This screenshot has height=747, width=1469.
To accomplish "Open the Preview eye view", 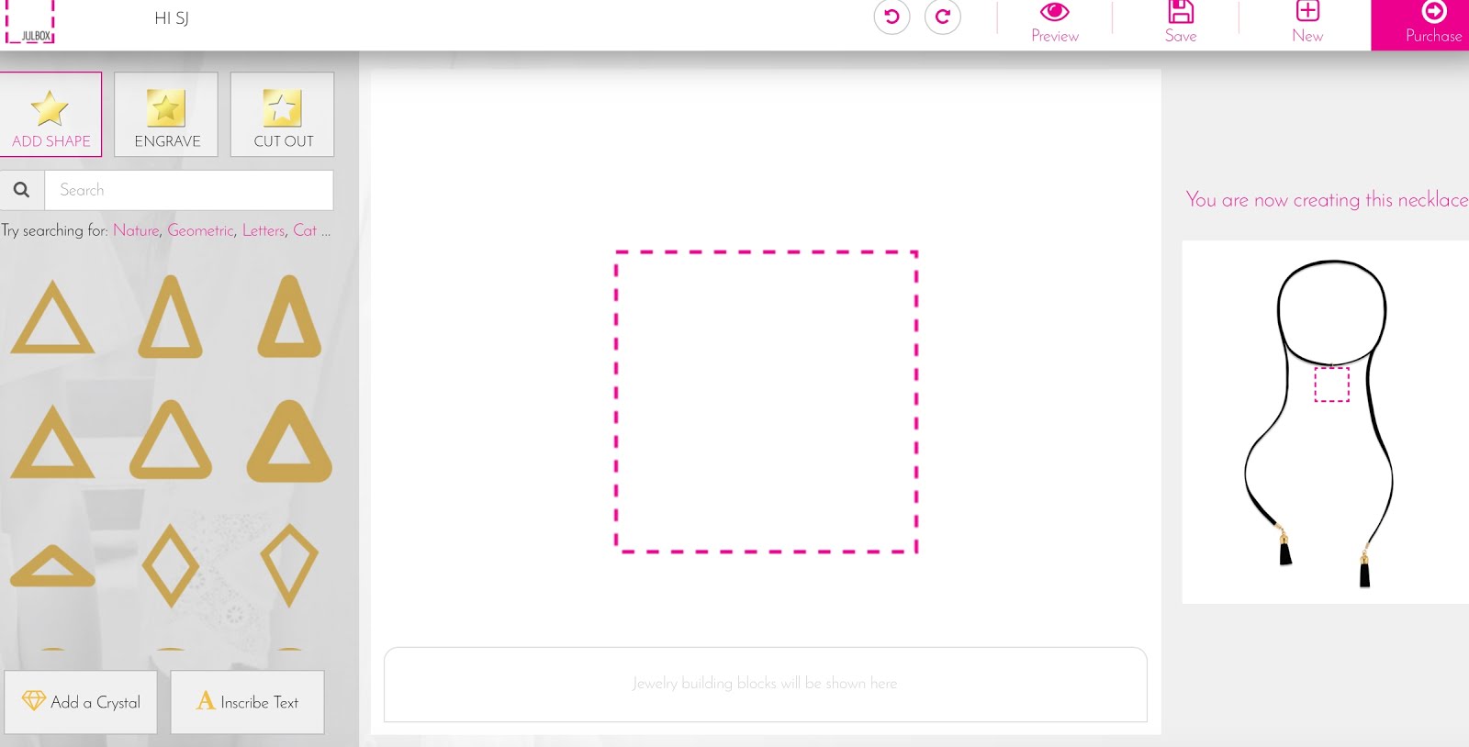I will 1055,23.
